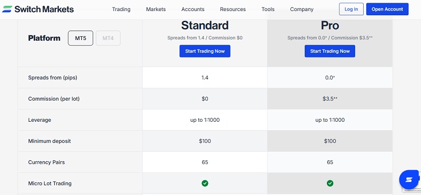Click the 'Micro Lot Trading' row label
This screenshot has width=421, height=195.
pos(49,183)
